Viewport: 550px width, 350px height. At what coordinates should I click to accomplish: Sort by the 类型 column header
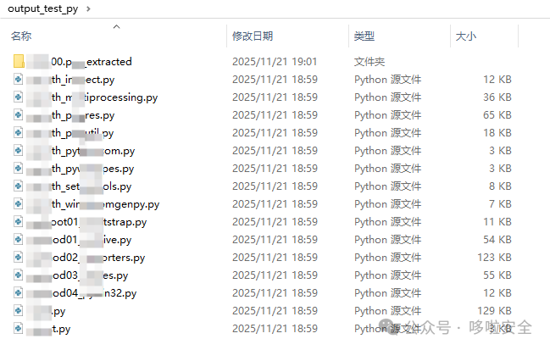(364, 36)
